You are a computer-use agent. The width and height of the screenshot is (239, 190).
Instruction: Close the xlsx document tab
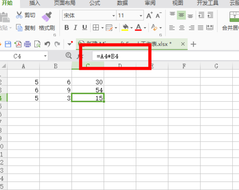click(x=183, y=44)
